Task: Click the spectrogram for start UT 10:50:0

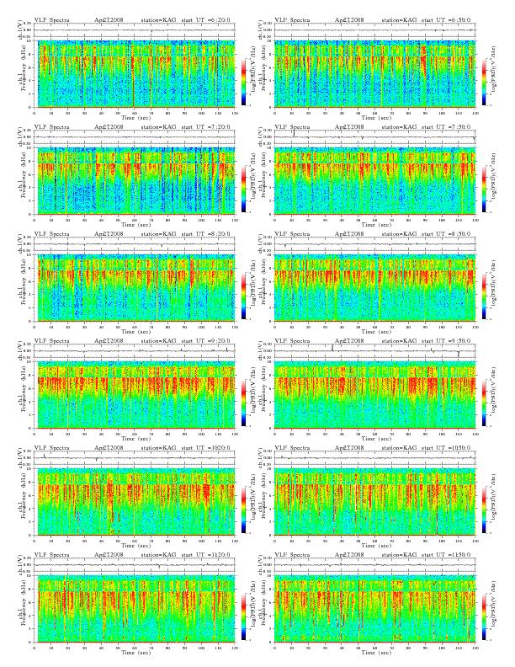Action: (x=374, y=502)
